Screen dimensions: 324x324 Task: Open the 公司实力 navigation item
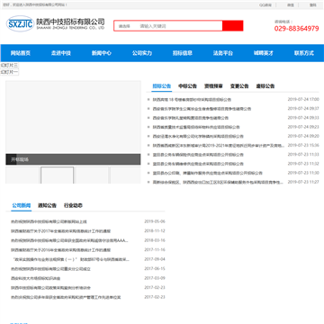(x=142, y=53)
